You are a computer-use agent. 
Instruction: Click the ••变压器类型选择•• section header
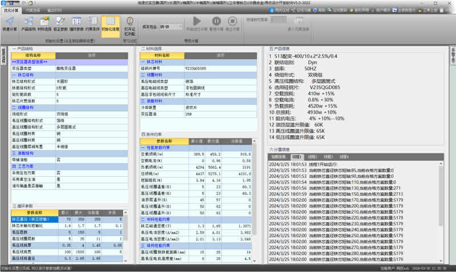[x=70, y=62]
